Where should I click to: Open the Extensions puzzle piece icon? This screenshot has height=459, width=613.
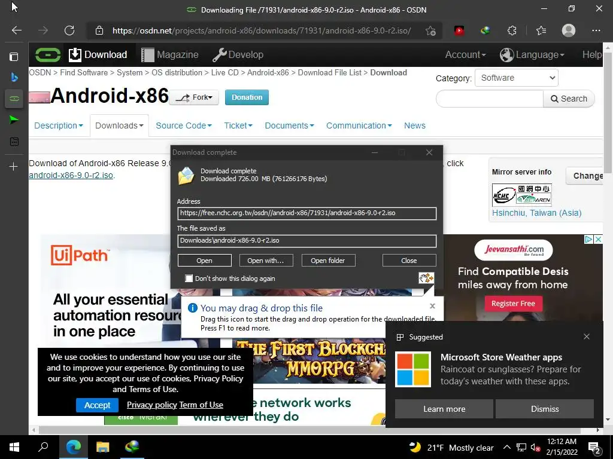coord(512,30)
